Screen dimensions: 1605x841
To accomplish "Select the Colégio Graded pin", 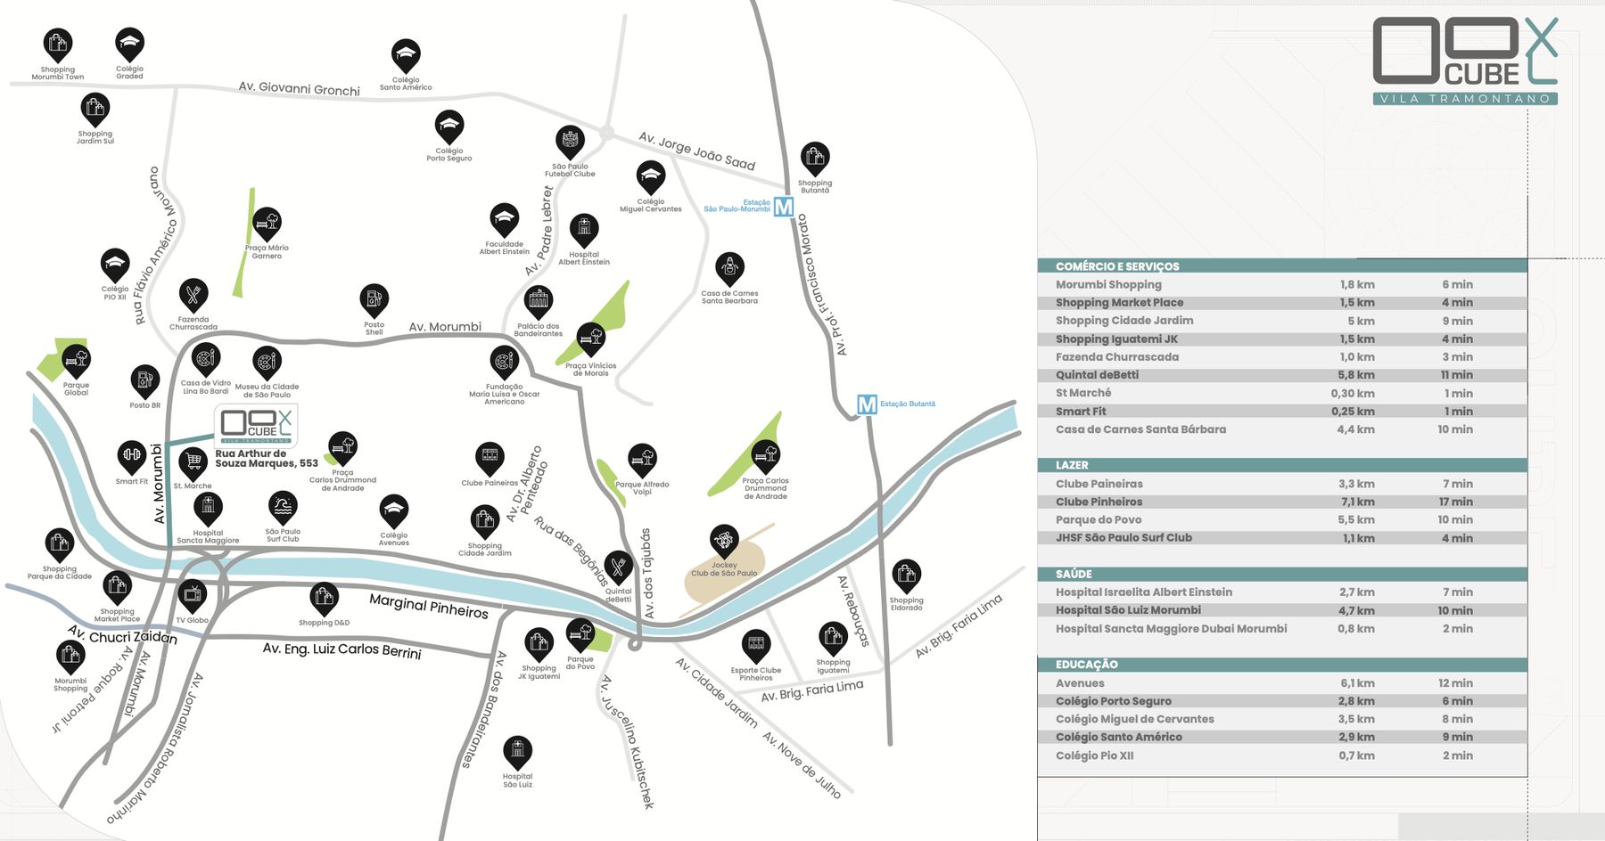I will 129,45.
